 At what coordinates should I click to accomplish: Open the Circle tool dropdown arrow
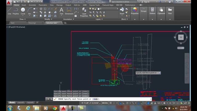point(23,16)
